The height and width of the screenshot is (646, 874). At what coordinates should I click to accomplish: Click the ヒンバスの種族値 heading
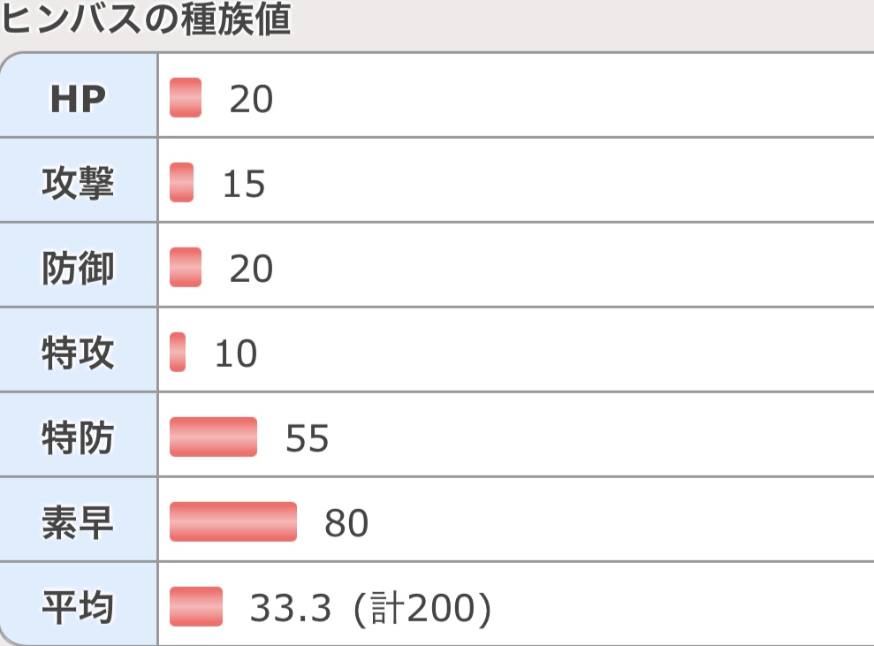click(x=146, y=19)
